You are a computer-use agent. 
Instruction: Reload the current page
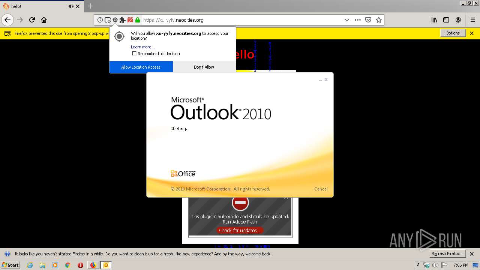32,20
